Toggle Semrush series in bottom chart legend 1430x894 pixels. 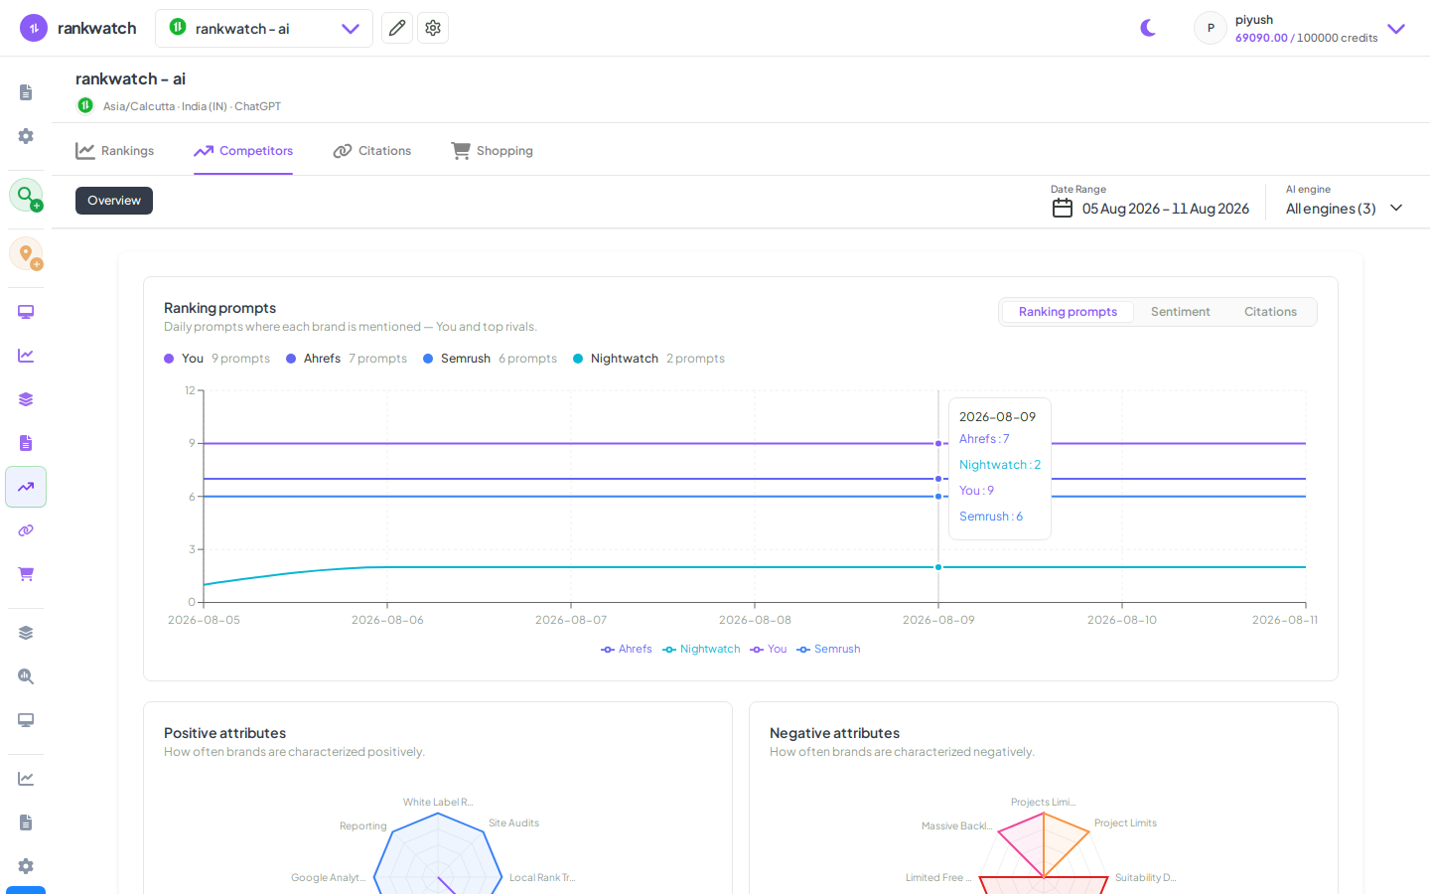point(828,649)
